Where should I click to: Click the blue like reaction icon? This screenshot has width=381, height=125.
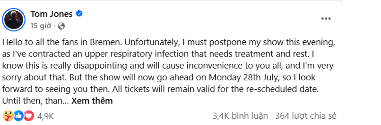18,116
